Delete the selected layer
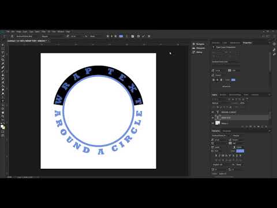 266,127
